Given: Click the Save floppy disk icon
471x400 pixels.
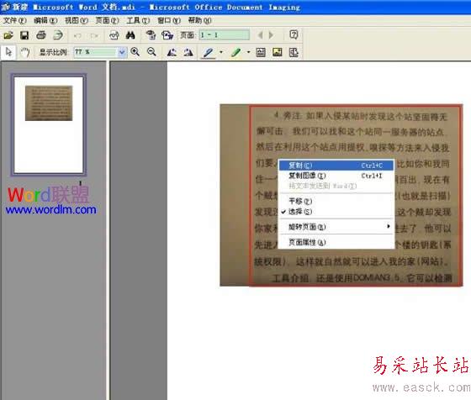Looking at the screenshot, I should pos(24,35).
